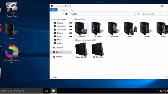This screenshot has height=94, width=168.
Task: Go up one level with Up arrow
Action: pyautogui.click(x=63, y=14)
